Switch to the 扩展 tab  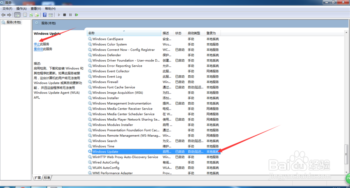(37, 178)
